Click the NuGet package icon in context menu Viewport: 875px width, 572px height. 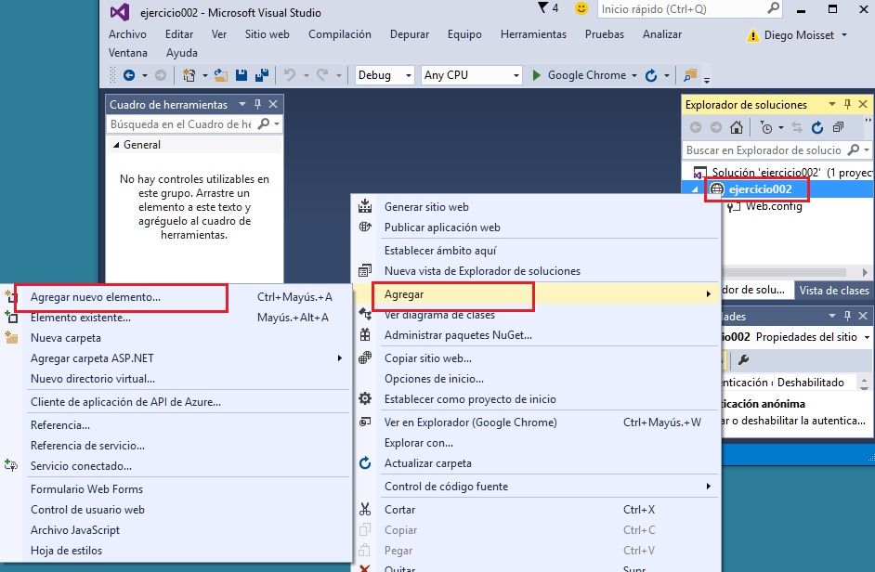[365, 335]
